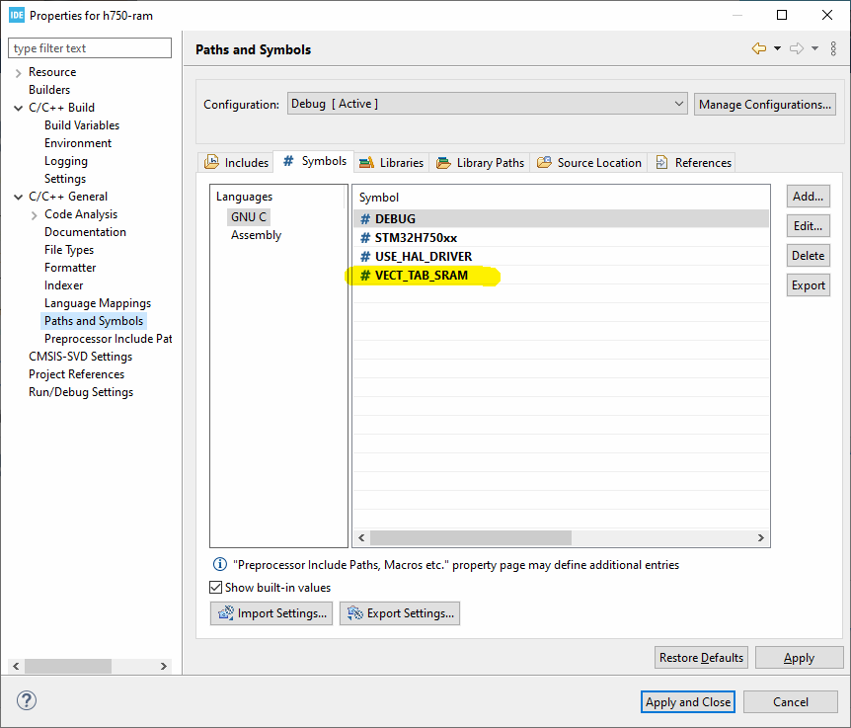Open Language Mappings page
The height and width of the screenshot is (728, 851).
[x=98, y=303]
